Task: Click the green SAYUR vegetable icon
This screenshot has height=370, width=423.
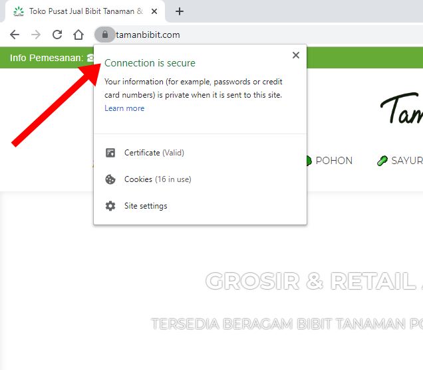Action: [x=382, y=161]
